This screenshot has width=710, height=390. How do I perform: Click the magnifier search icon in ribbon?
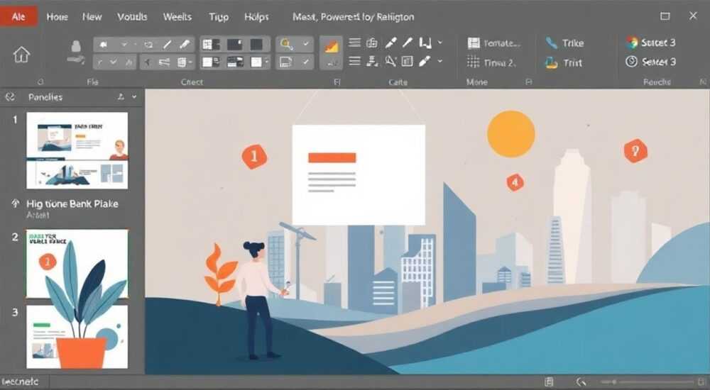[286, 44]
